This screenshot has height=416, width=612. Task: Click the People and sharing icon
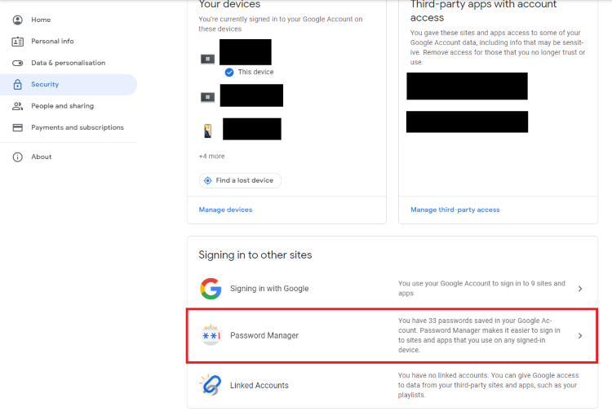pos(17,106)
